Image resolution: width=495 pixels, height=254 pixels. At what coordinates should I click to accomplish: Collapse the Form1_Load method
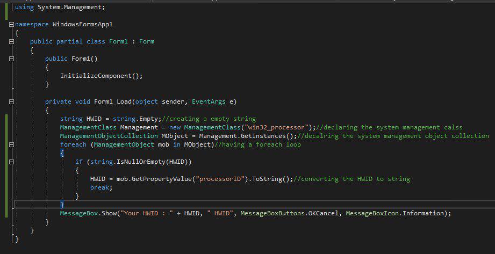[11, 101]
